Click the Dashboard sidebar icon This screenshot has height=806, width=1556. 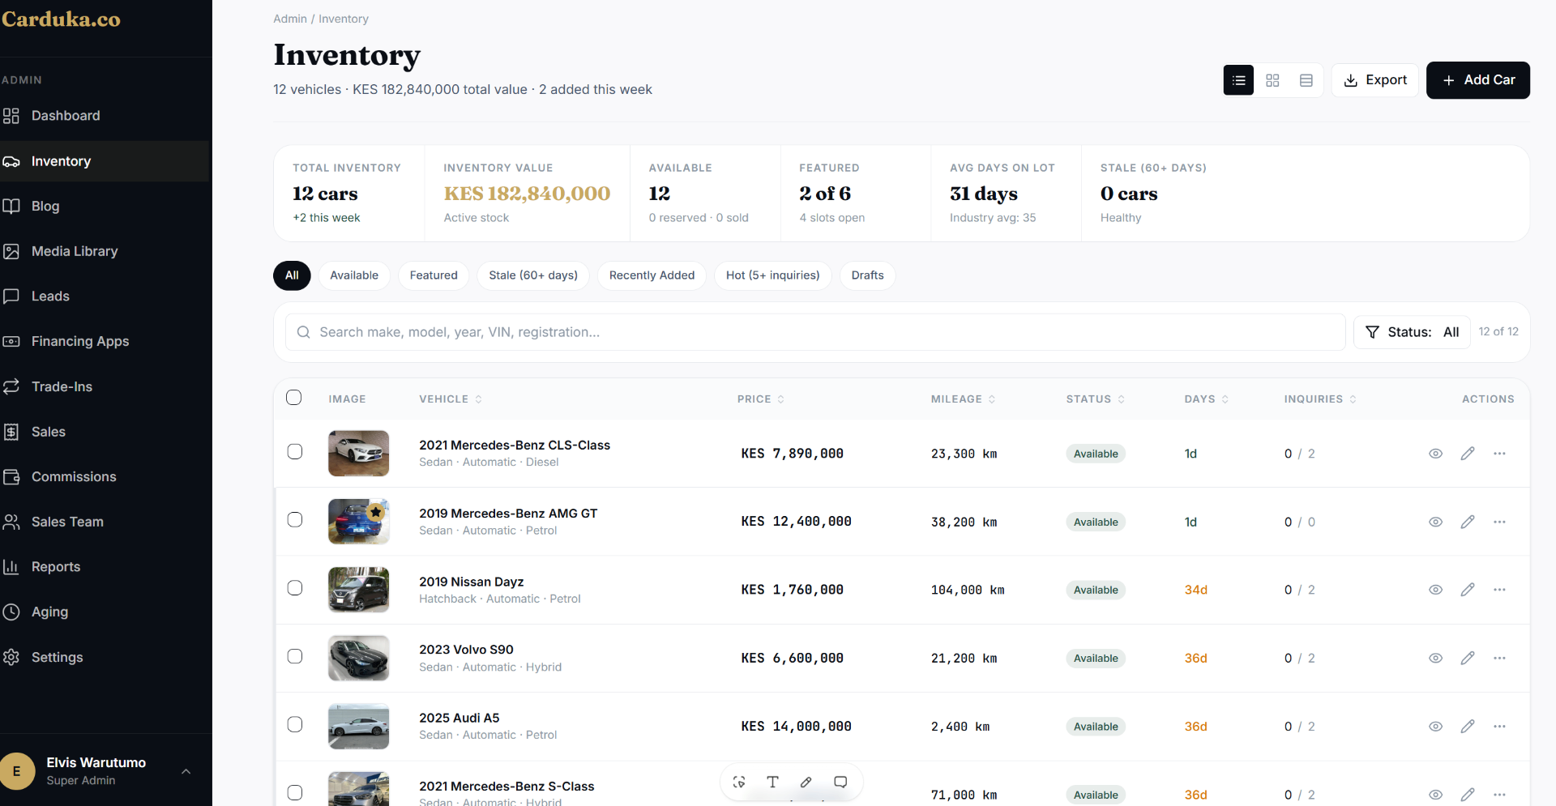click(11, 116)
